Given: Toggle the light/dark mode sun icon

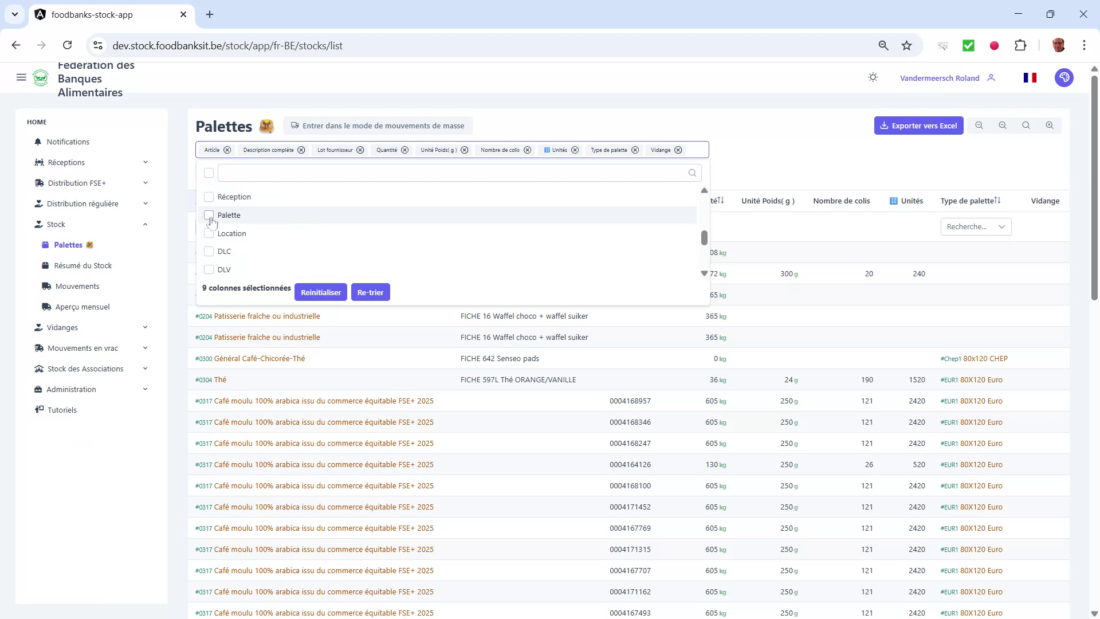Looking at the screenshot, I should (873, 77).
